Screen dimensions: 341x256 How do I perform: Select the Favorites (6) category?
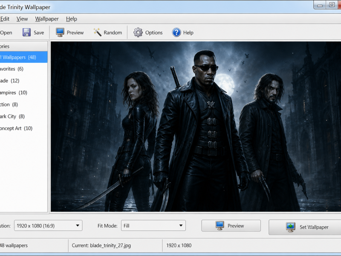pos(23,69)
